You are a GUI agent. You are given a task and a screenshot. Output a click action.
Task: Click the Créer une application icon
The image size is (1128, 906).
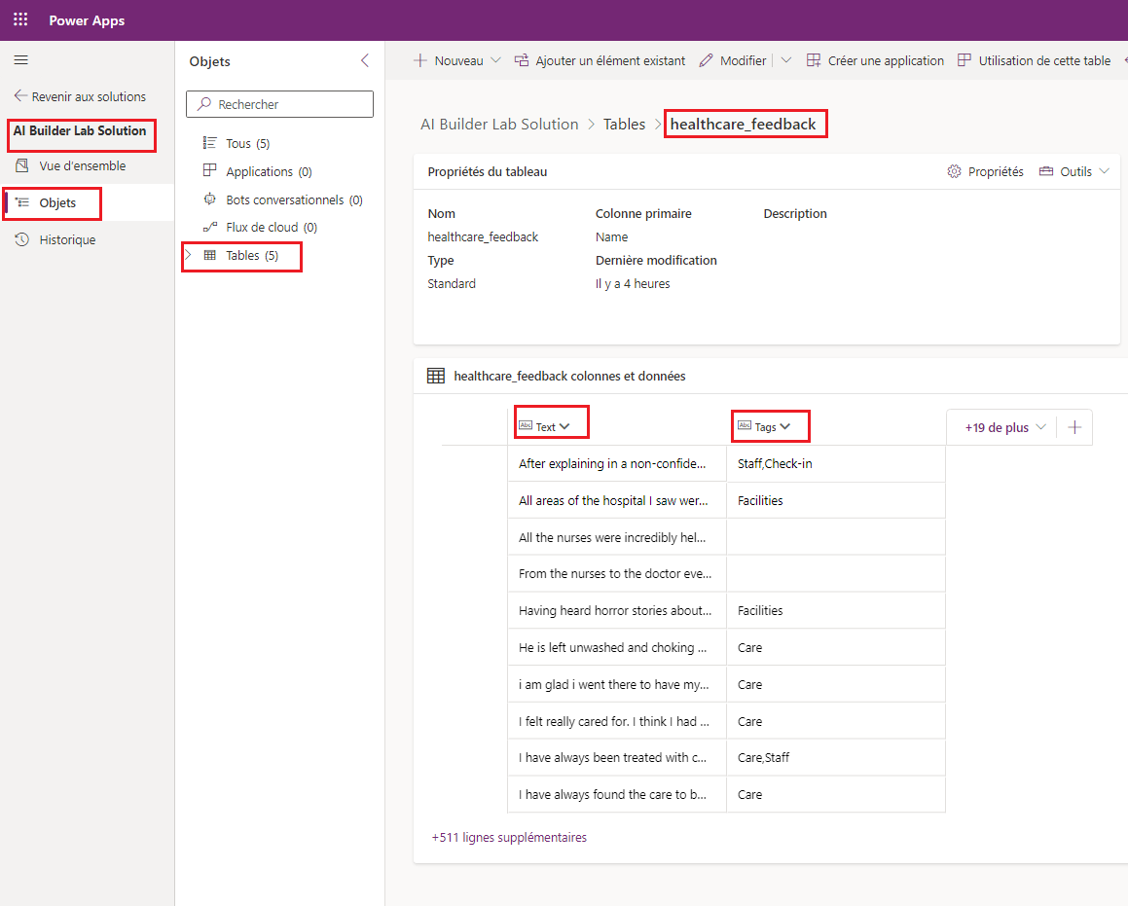pos(814,60)
